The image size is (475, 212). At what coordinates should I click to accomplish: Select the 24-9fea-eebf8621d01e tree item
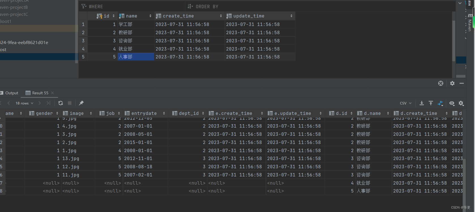(24, 42)
